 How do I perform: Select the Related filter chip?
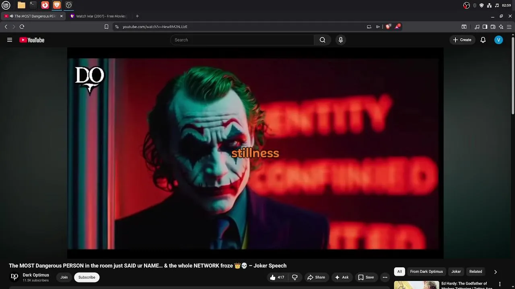click(476, 272)
